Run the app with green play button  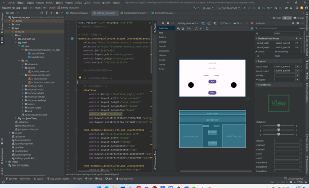pos(245,8)
